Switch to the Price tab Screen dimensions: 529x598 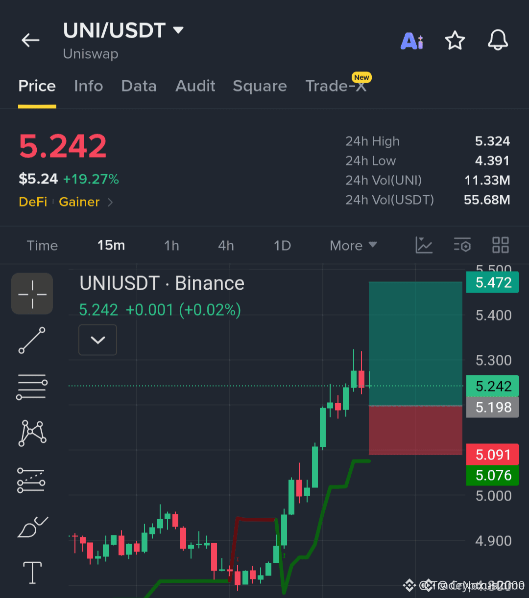tap(37, 86)
